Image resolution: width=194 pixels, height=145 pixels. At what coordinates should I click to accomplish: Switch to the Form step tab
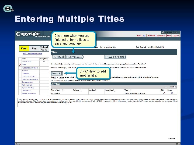(24, 48)
